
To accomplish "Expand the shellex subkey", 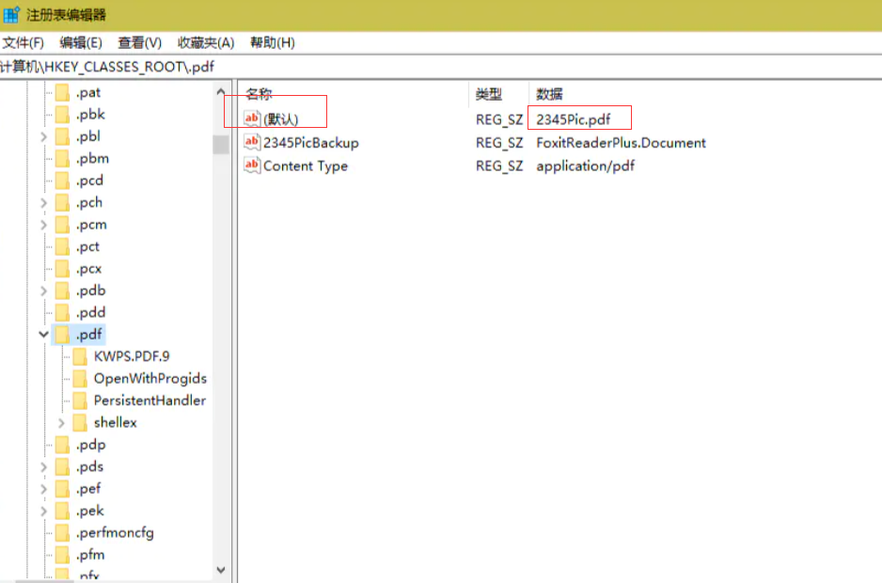I will click(61, 422).
